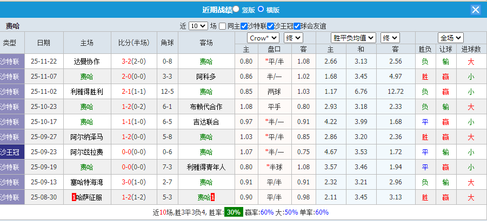Click the 吉达联合 team name
The width and height of the screenshot is (487, 221).
click(205, 122)
